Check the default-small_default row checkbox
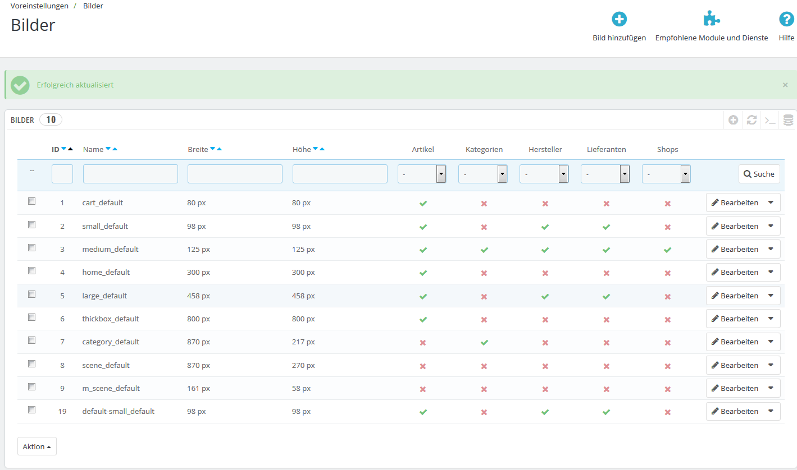This screenshot has width=797, height=470. (x=32, y=410)
